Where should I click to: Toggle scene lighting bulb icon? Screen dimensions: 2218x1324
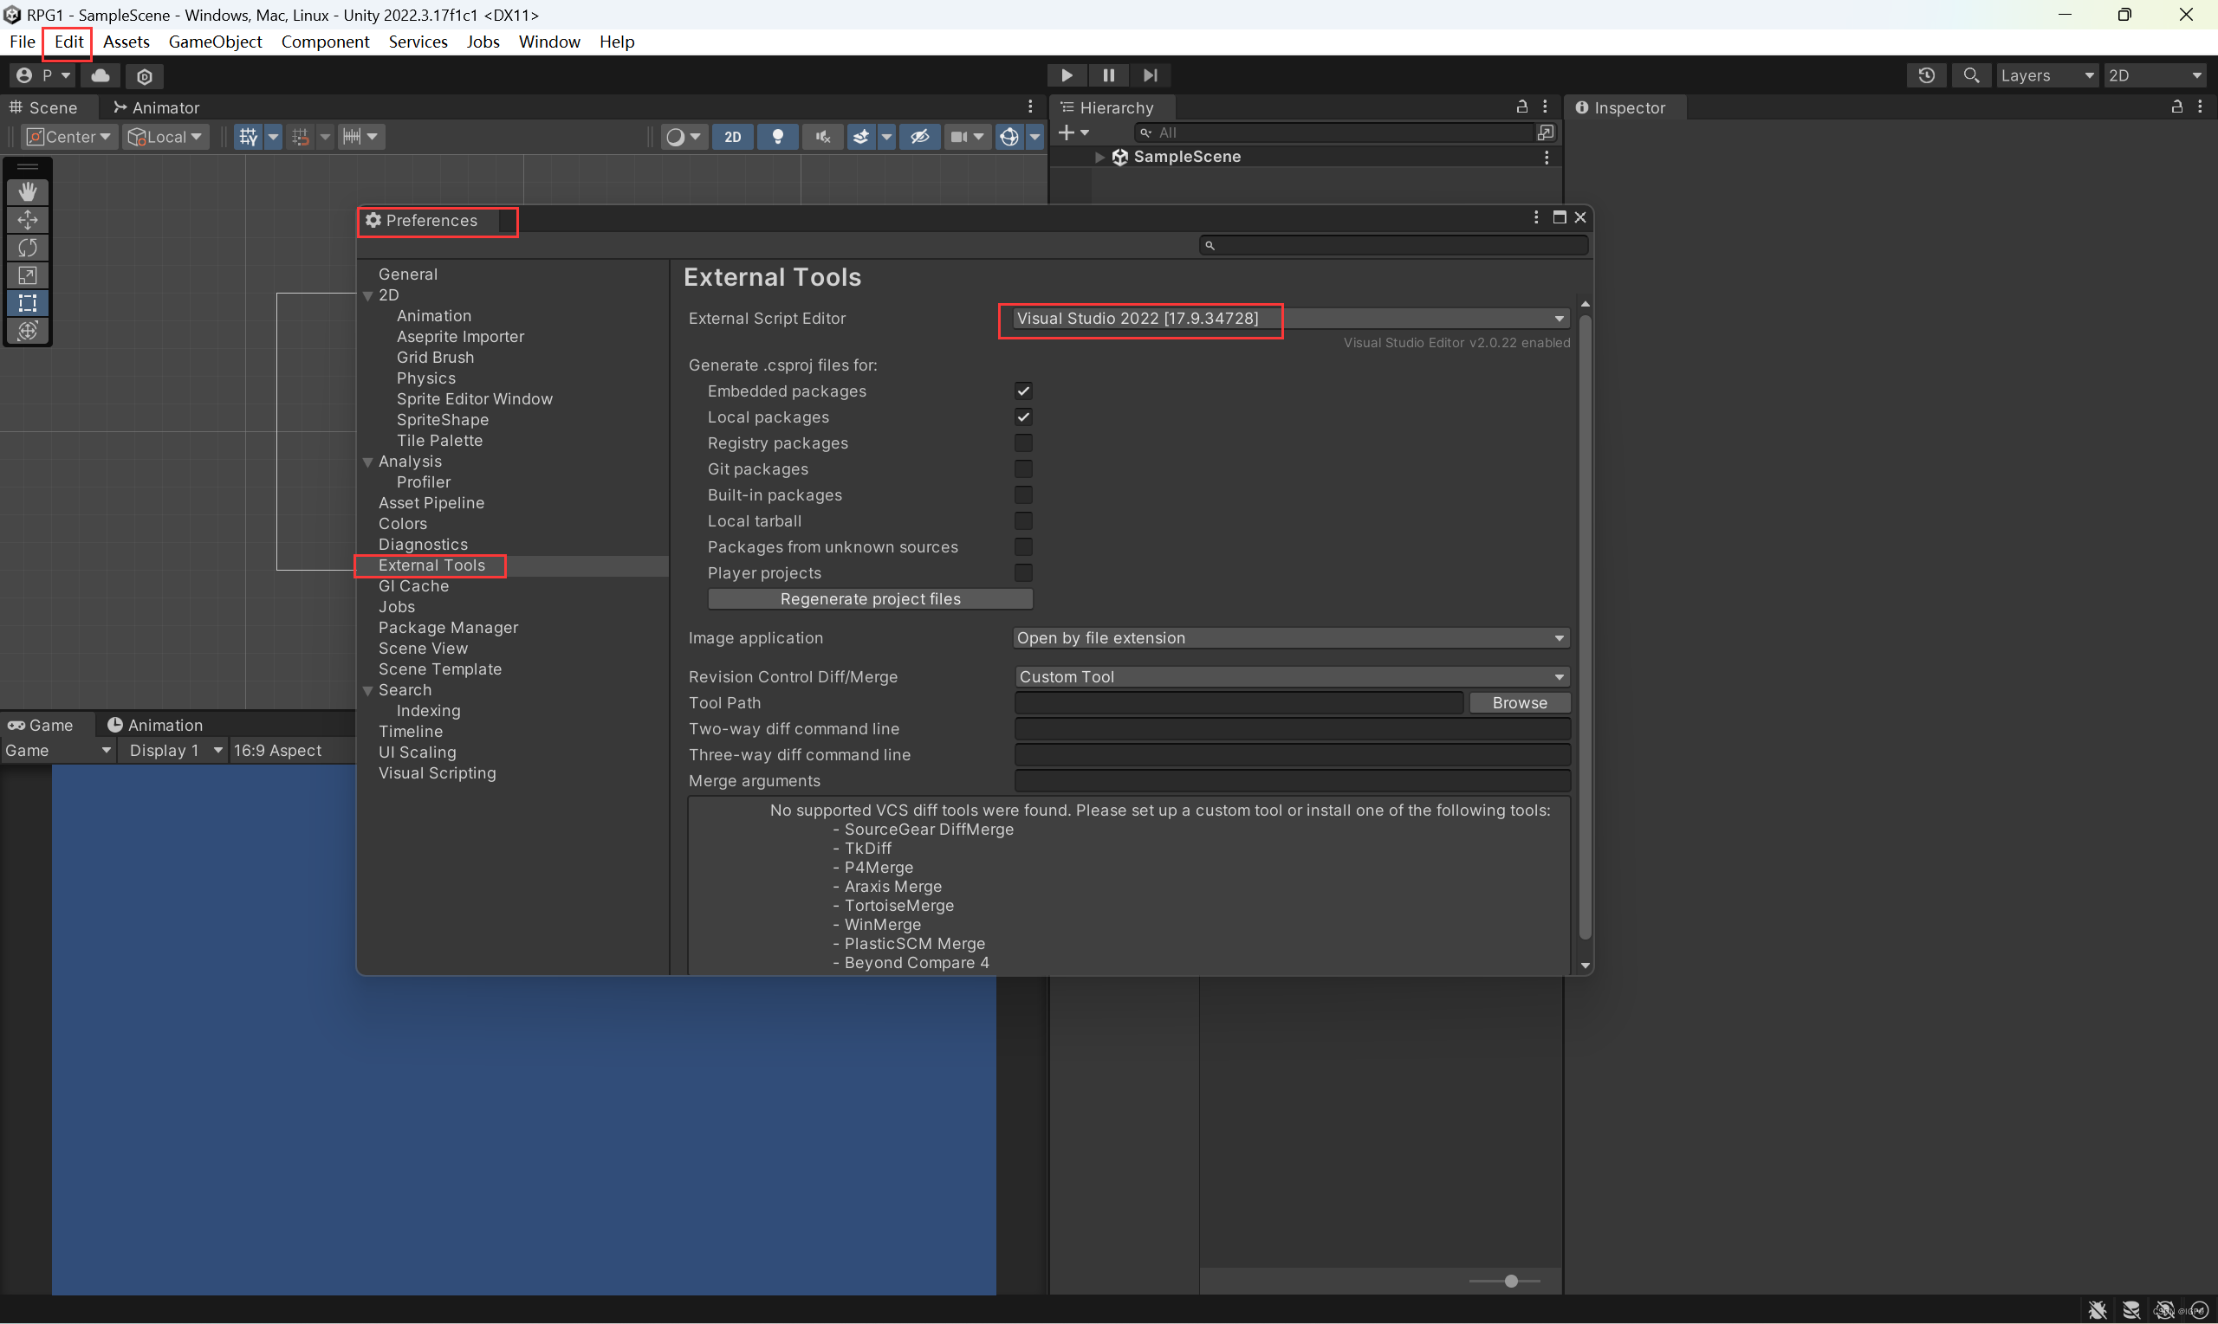click(777, 137)
